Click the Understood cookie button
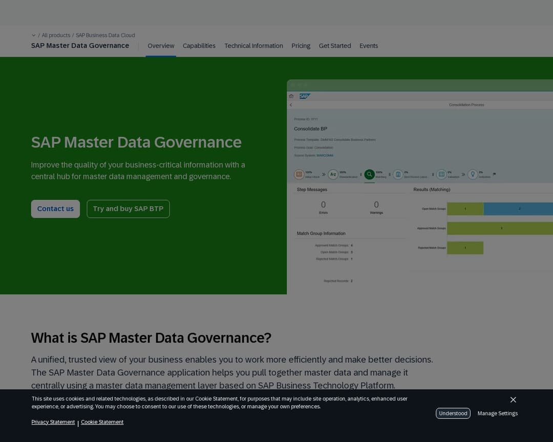 click(453, 413)
